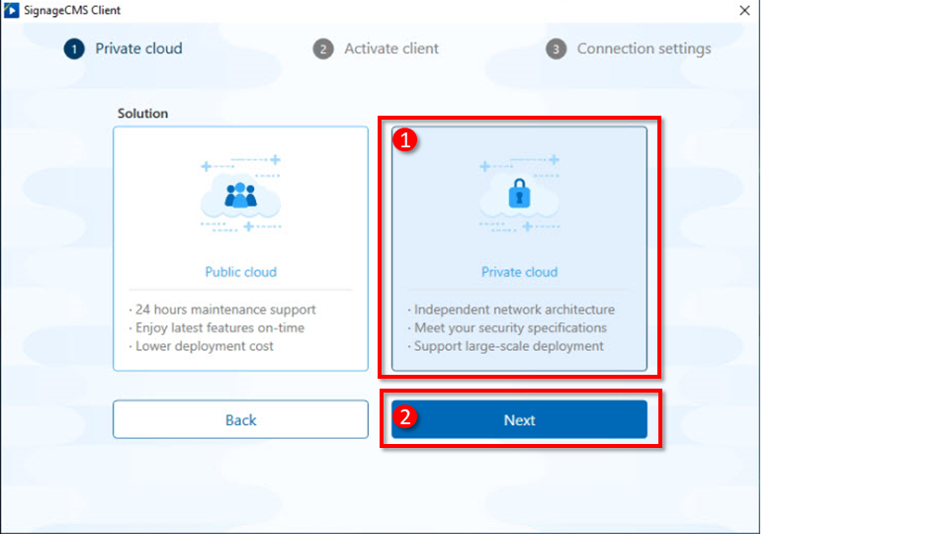Image resolution: width=949 pixels, height=534 pixels.
Task: Close the SignageCMS Client window
Action: click(744, 10)
